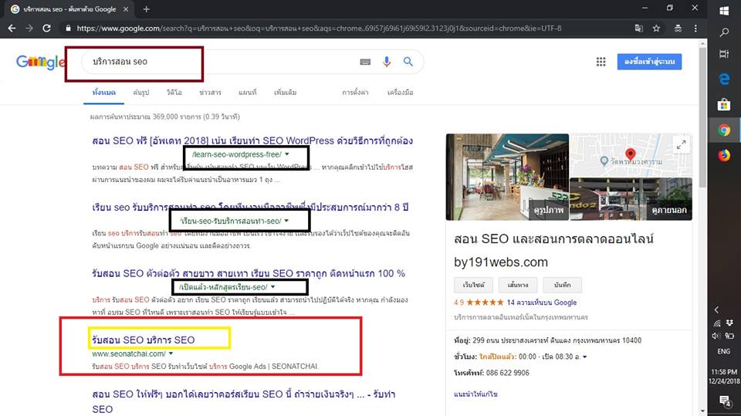Screen dimensions: 741x416
Task: Click the voice search microphone
Action: coord(387,62)
